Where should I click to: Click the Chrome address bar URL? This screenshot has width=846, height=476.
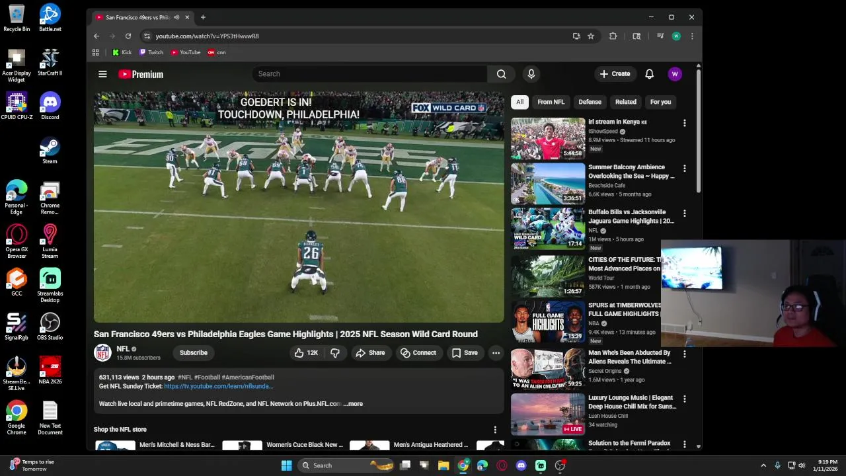[x=208, y=36]
